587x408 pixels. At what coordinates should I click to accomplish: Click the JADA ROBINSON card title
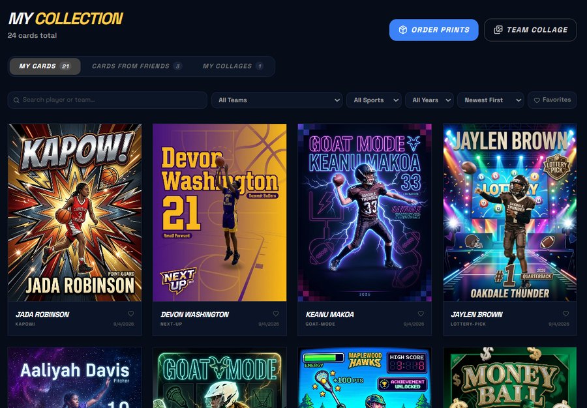[x=42, y=315]
